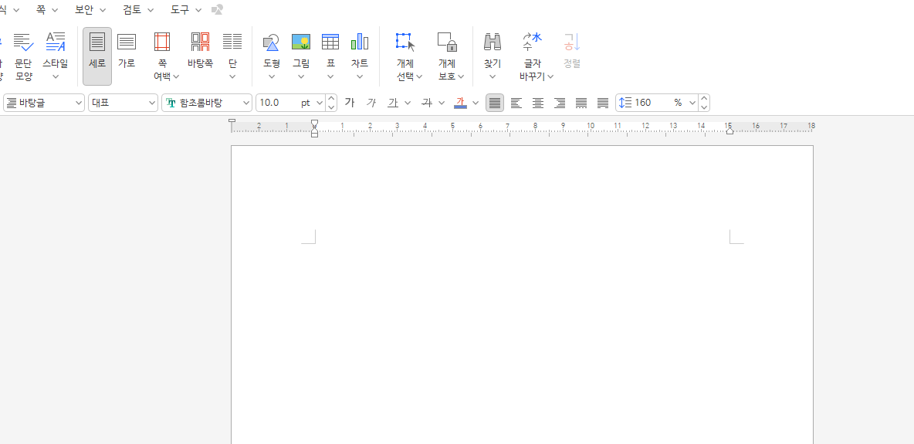The height and width of the screenshot is (444, 914).
Task: Select divided alignment icon
Action: click(603, 103)
